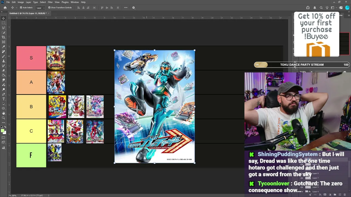The height and width of the screenshot is (197, 351).
Task: Click the document size text in status bar
Action: coord(32,195)
